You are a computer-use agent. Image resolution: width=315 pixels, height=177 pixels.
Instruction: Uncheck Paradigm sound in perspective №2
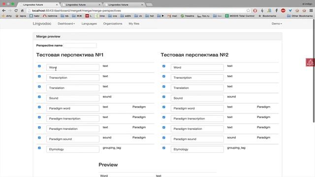pos(164,138)
